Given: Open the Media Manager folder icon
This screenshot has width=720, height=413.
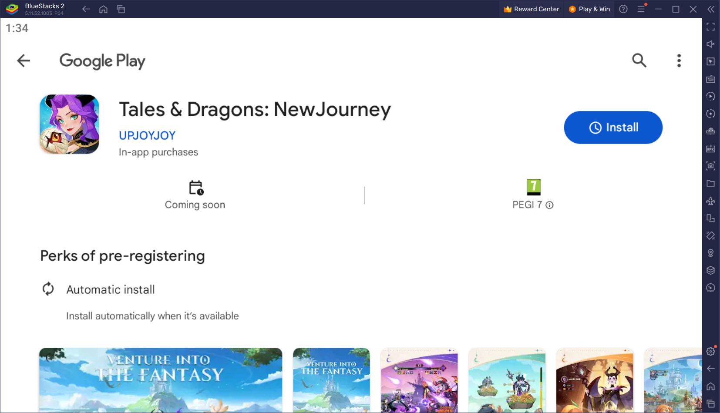Looking at the screenshot, I should [x=712, y=183].
